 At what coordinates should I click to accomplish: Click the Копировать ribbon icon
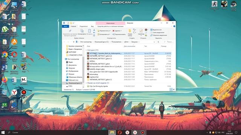[82, 31]
